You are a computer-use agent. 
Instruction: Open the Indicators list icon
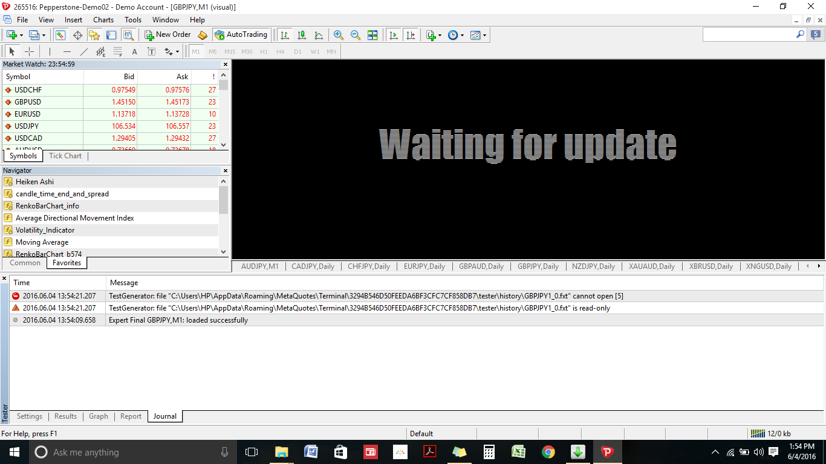click(x=431, y=35)
